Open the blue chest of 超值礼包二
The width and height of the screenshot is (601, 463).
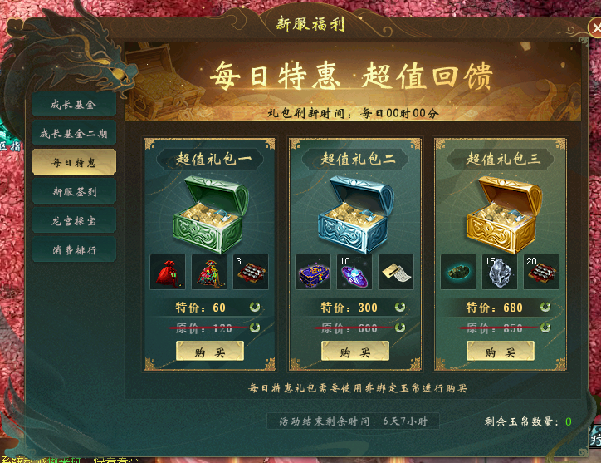click(x=356, y=214)
